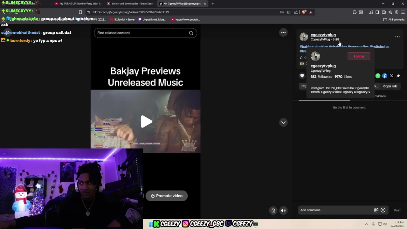Viewport: 407px width, 229px height.
Task: Open the emoji picker in comment box
Action: pyautogui.click(x=383, y=210)
